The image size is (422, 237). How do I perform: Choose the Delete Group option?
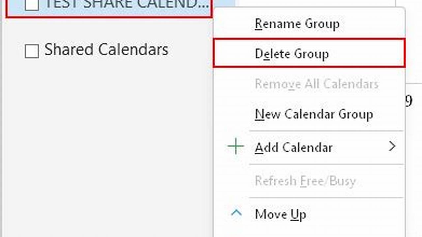click(291, 54)
